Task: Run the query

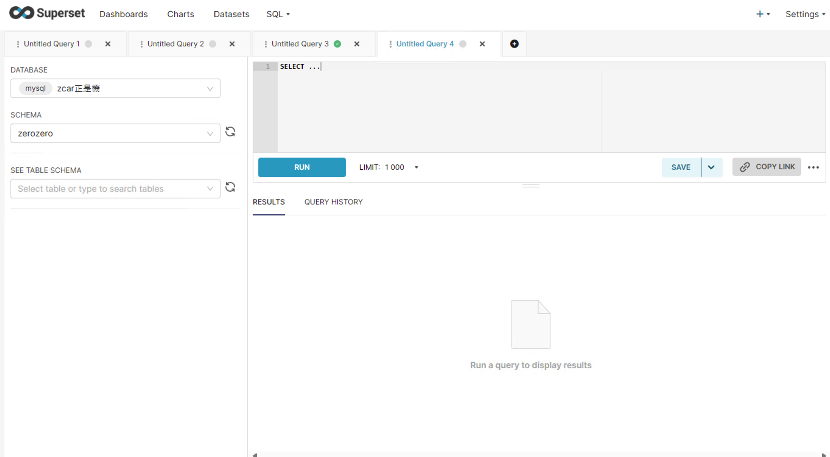Action: 302,167
